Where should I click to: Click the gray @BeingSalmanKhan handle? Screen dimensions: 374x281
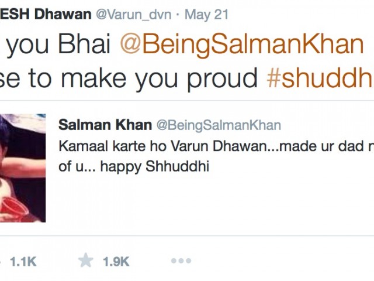click(x=217, y=125)
